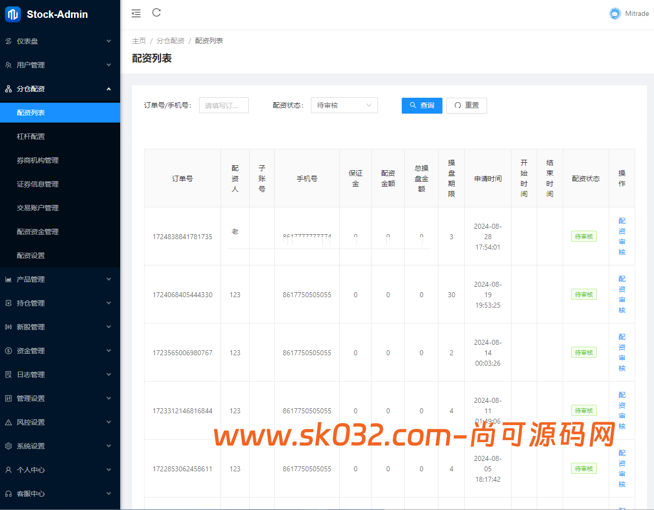Collapse the 分仓配资 submenu
The width and height of the screenshot is (654, 510).
tap(60, 88)
